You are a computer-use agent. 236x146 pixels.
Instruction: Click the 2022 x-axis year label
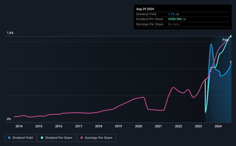pyautogui.click(x=178, y=126)
